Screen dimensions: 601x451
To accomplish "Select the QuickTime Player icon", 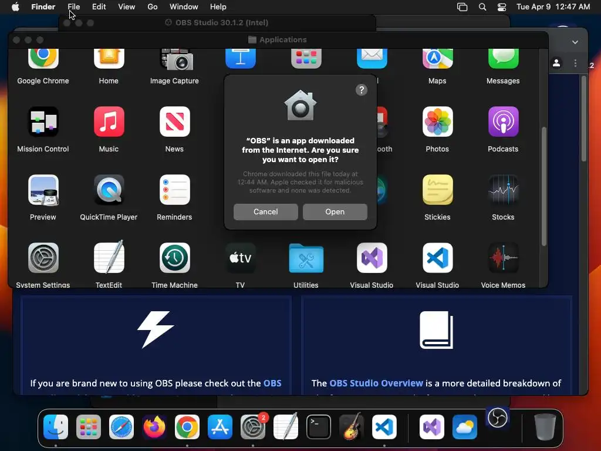I will pyautogui.click(x=109, y=190).
